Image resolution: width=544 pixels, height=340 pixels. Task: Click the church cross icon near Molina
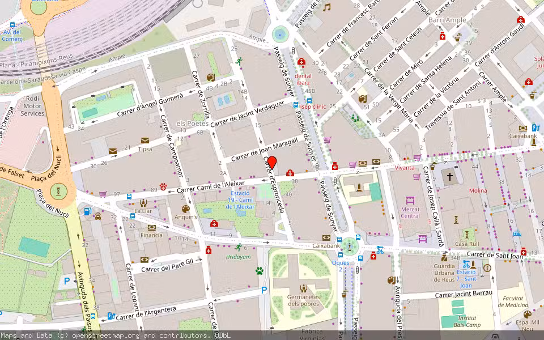(x=449, y=176)
